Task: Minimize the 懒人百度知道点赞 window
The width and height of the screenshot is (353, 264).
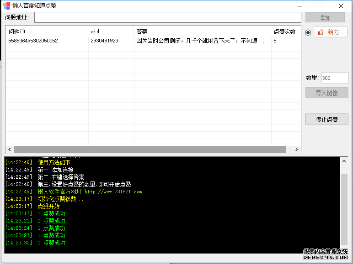Action: coord(300,6)
